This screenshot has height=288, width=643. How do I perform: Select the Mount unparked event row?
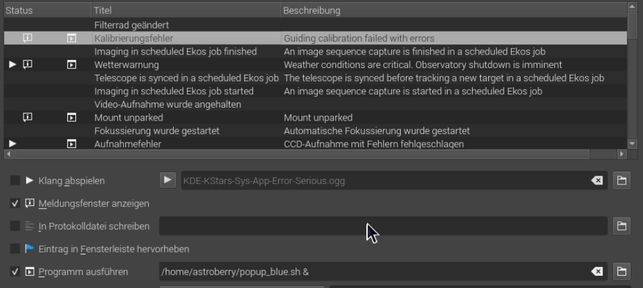tap(315, 118)
